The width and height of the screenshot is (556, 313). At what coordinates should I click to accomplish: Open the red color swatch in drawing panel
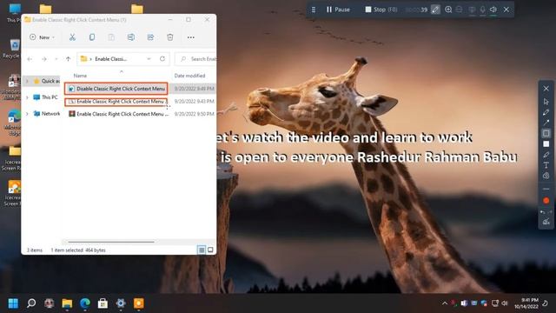pos(546,201)
